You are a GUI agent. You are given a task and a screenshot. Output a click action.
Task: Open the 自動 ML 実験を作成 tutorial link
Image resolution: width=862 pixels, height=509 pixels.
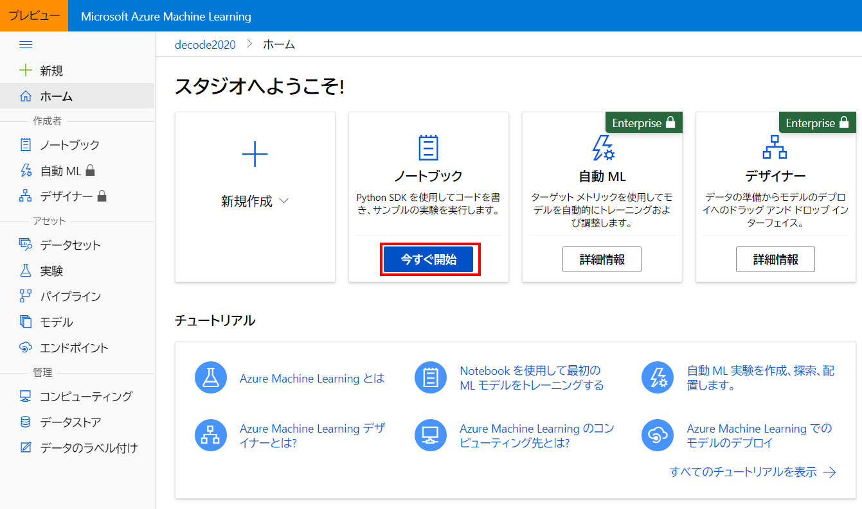760,378
